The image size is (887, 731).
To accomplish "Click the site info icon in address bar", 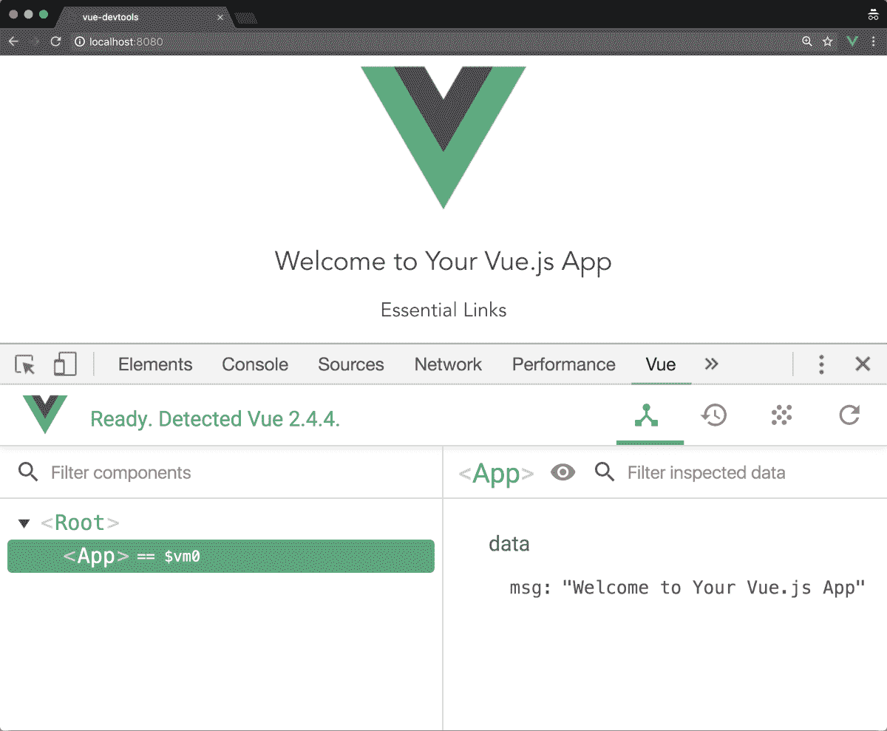I will 80,41.
